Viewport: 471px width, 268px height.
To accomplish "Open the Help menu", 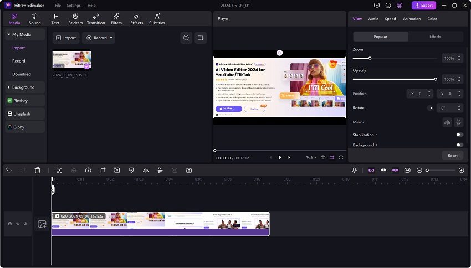I will 91,6.
